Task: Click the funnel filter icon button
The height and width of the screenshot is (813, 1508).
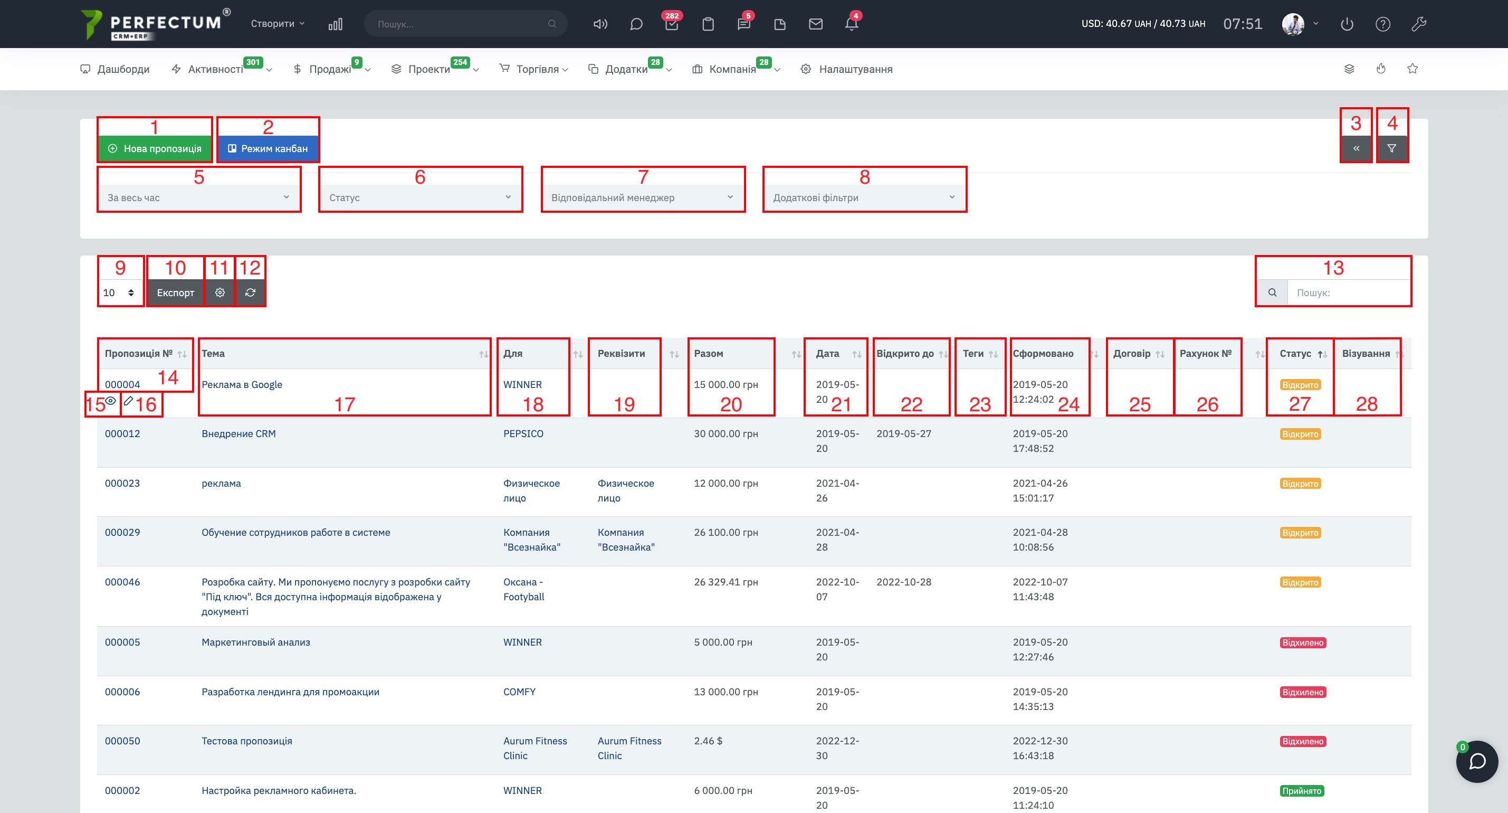Action: [x=1391, y=148]
